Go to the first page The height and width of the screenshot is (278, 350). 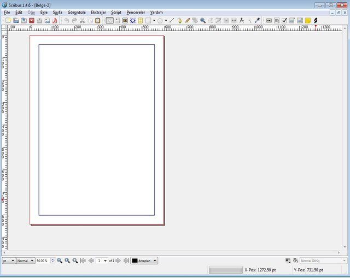pyautogui.click(x=83, y=261)
